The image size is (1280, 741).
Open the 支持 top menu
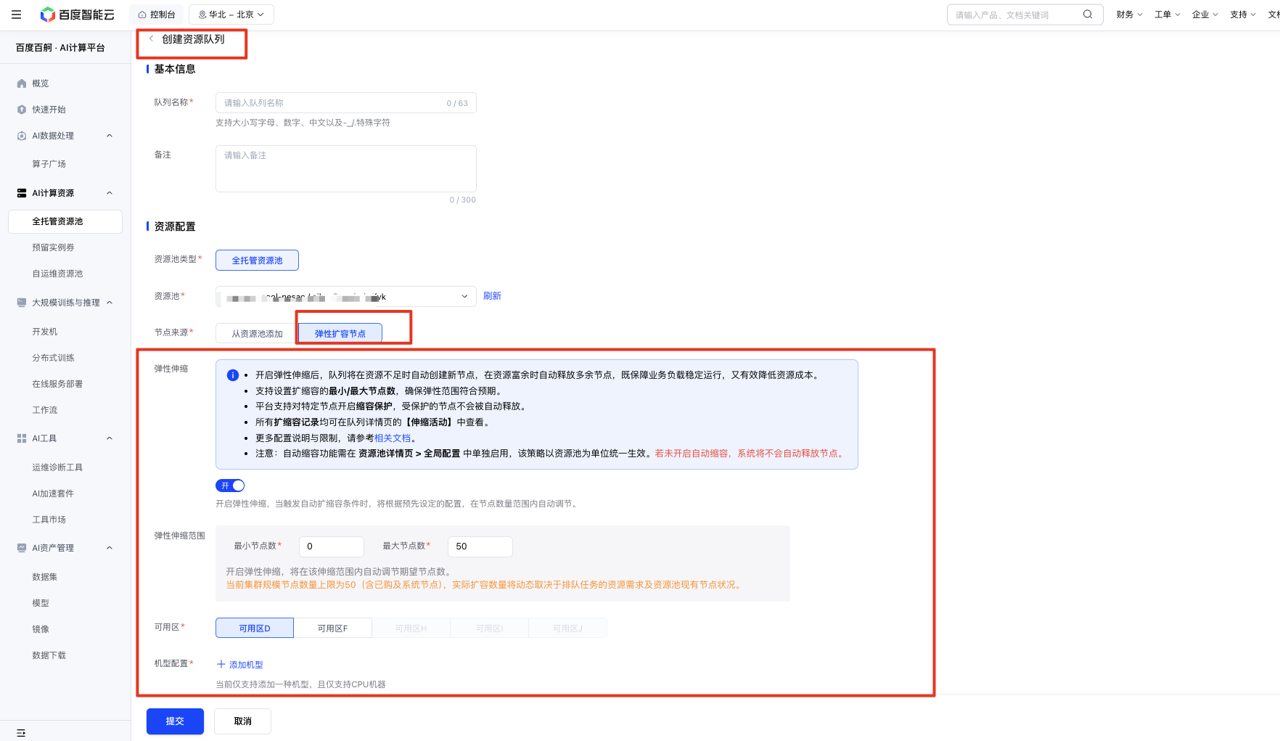pos(1243,15)
